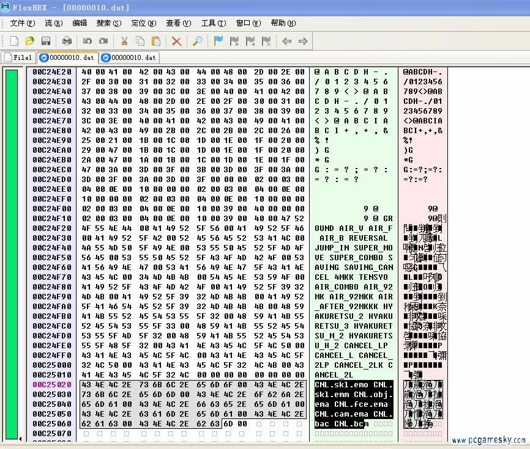Screen dimensions: 530x449
Task: Click the first gray bookmark flag icon
Action: (x=234, y=41)
